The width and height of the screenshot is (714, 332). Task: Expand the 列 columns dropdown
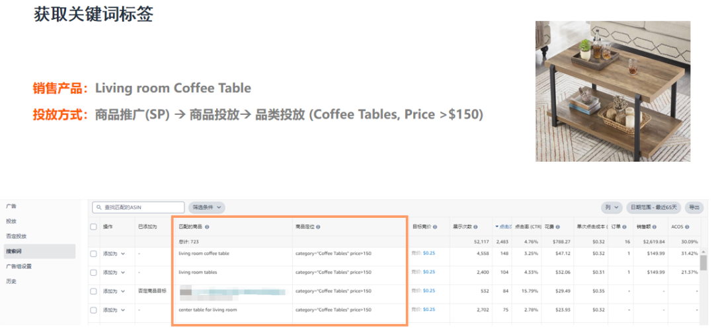tap(612, 207)
